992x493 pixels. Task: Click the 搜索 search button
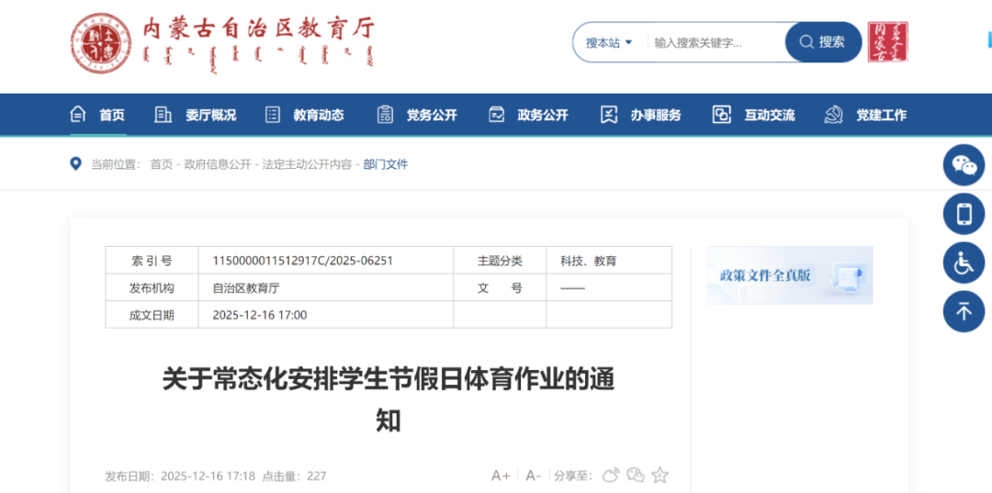coord(823,42)
